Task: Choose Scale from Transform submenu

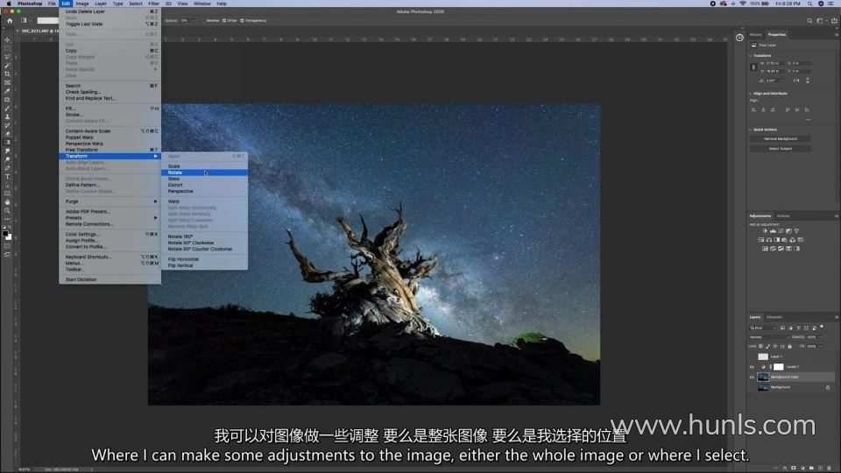Action: tap(204, 166)
